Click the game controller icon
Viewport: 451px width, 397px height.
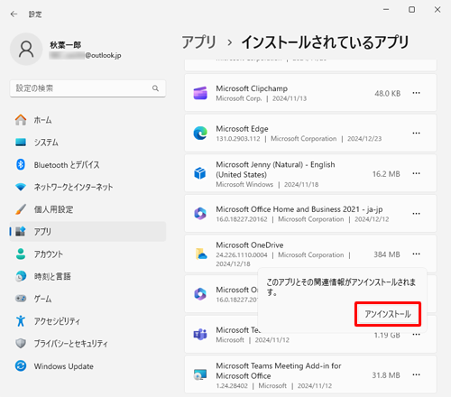(21, 299)
